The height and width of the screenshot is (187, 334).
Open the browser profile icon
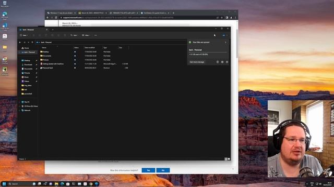[x=231, y=18]
